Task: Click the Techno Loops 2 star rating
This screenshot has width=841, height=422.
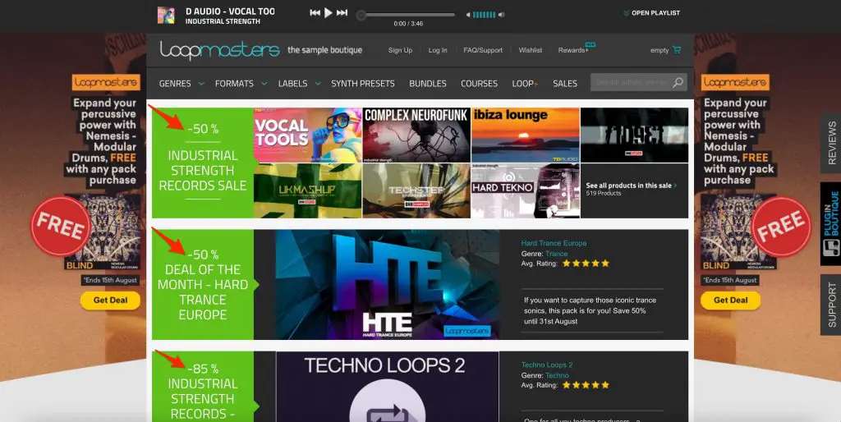Action: (586, 385)
